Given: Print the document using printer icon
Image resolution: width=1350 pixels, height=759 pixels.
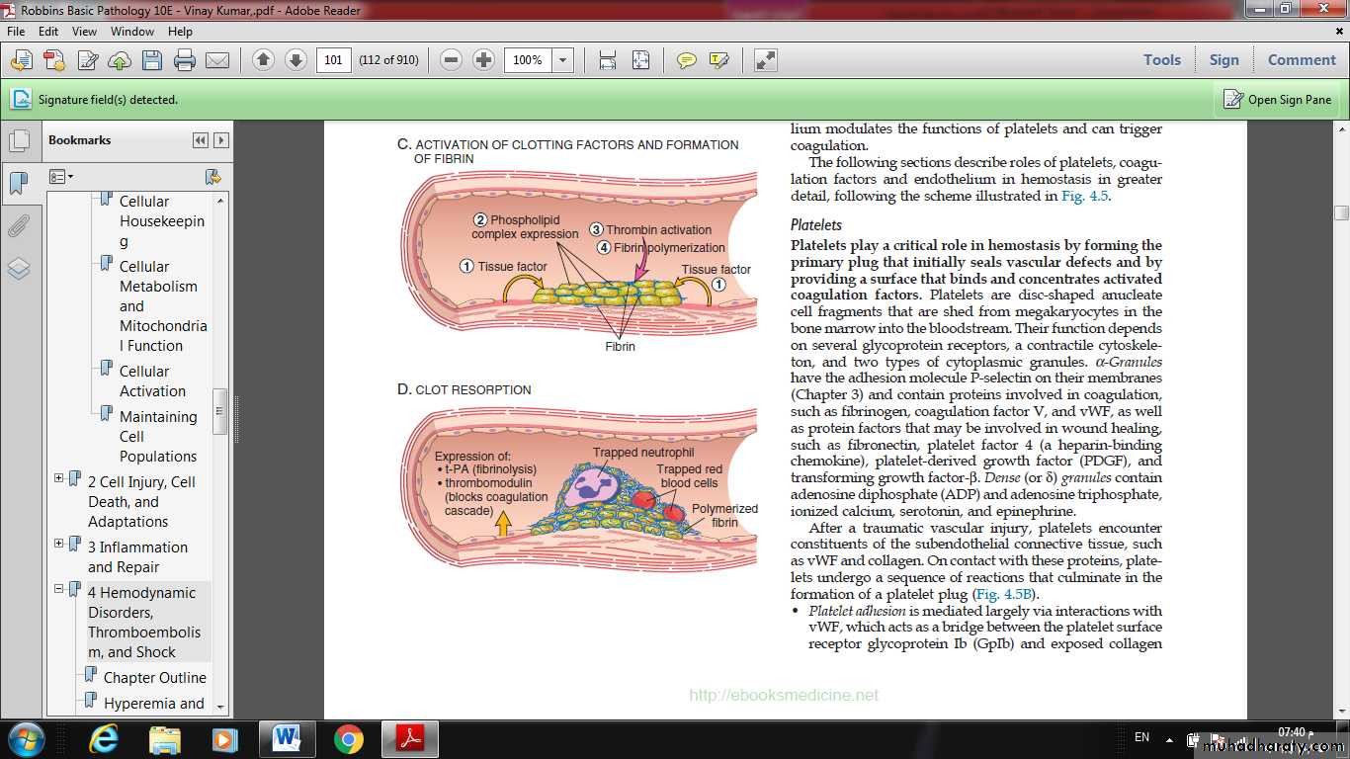Looking at the screenshot, I should click(184, 60).
